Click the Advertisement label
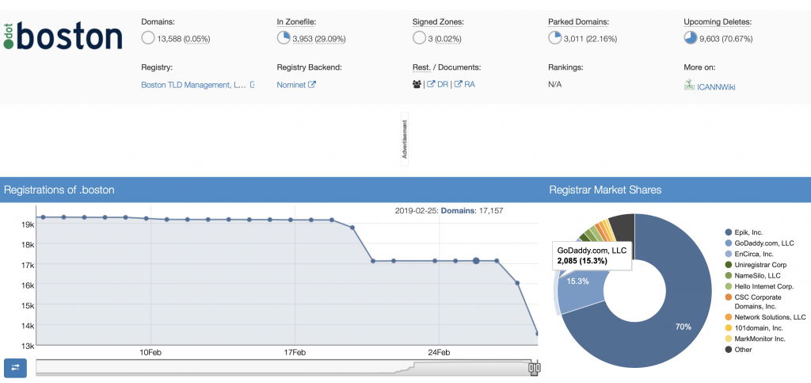Screen dimensions: 811x383 (x=405, y=140)
